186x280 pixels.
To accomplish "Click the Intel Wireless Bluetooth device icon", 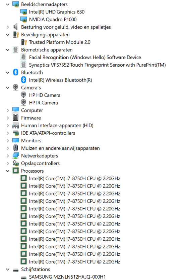I will pyautogui.click(x=23, y=80).
